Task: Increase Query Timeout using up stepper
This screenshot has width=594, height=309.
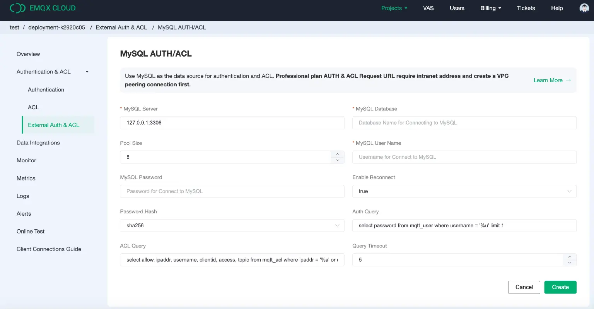Action: click(x=569, y=257)
